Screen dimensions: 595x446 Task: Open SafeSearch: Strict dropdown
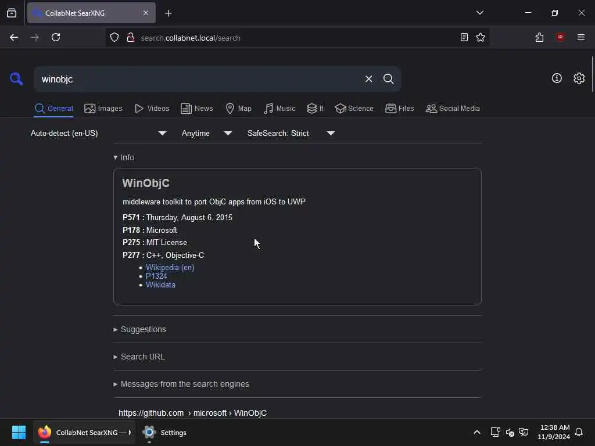point(291,133)
